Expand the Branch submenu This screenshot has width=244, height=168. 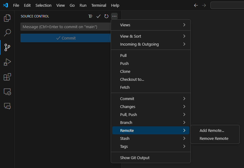coord(151,122)
